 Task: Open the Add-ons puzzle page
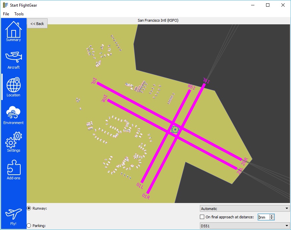pos(14,170)
